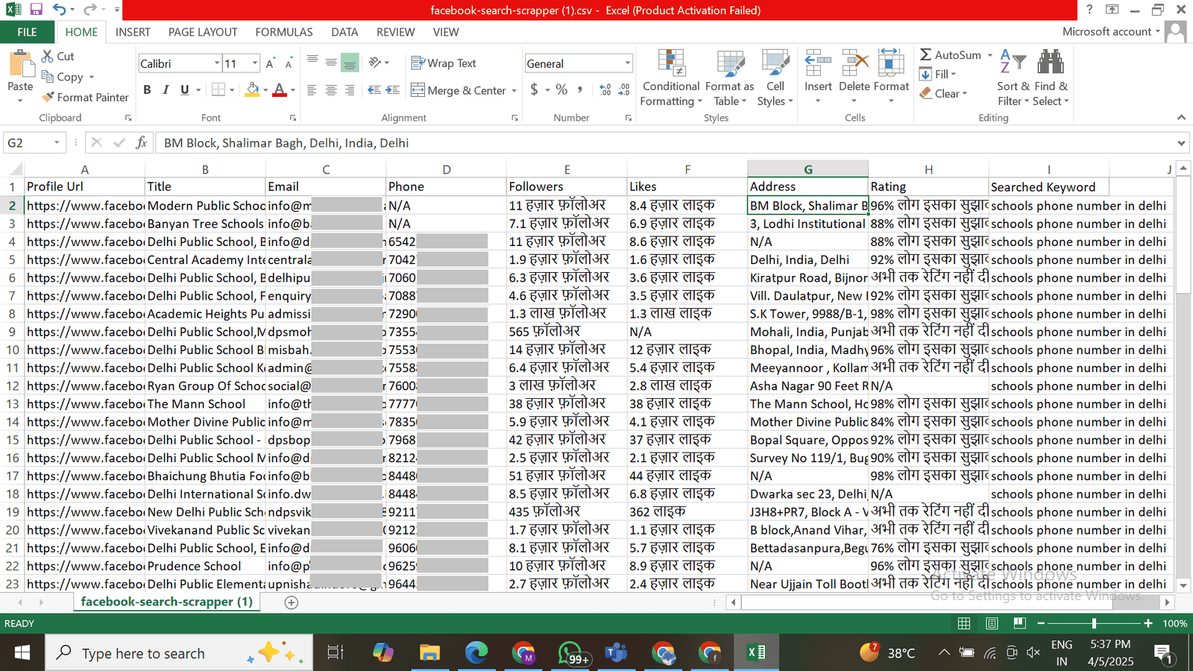
Task: Click the Insert Function fx icon
Action: click(x=141, y=143)
